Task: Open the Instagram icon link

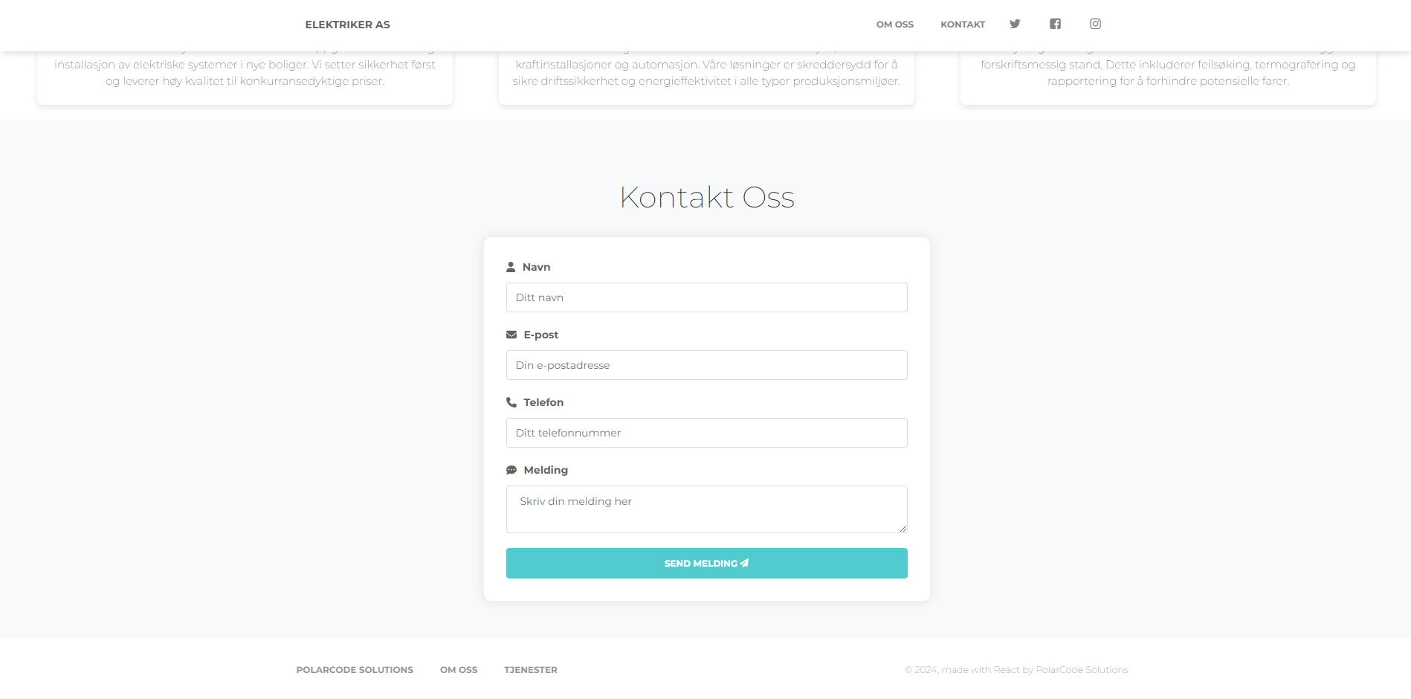Action: [1095, 24]
